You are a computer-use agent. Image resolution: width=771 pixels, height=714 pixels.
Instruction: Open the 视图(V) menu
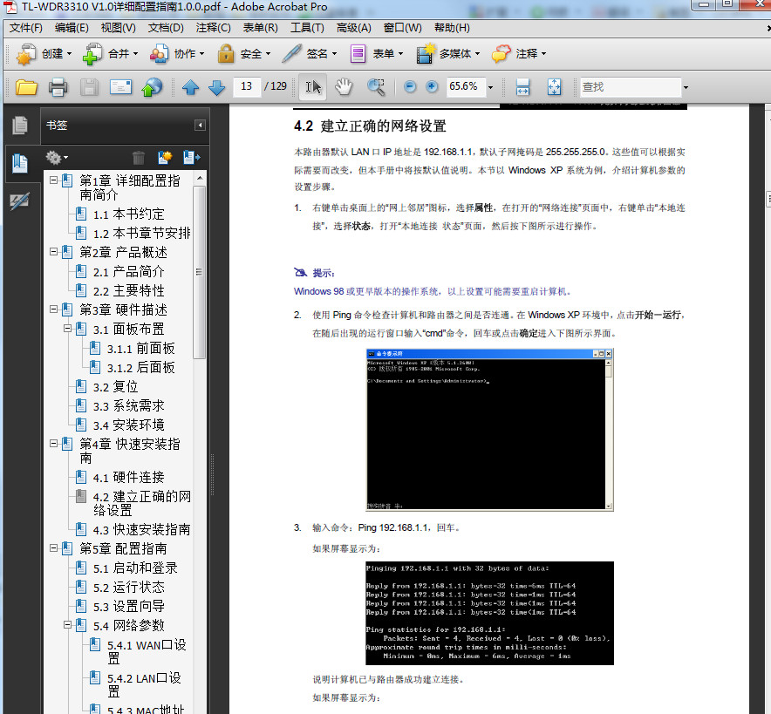coord(119,28)
